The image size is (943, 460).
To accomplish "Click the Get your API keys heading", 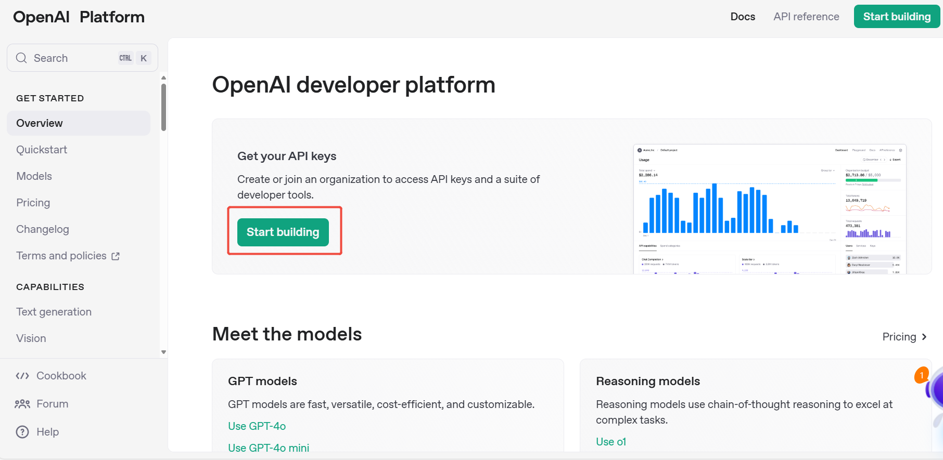I will coord(287,156).
